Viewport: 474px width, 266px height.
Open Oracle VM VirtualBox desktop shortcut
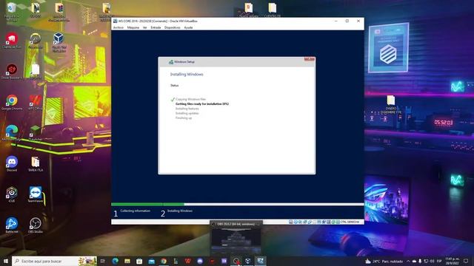[59, 42]
